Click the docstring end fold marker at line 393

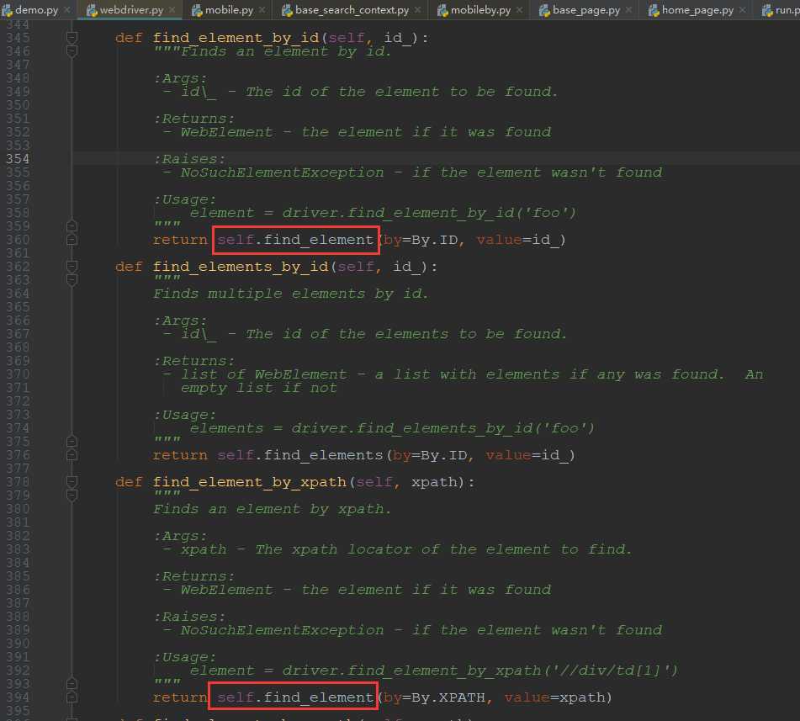[72, 684]
